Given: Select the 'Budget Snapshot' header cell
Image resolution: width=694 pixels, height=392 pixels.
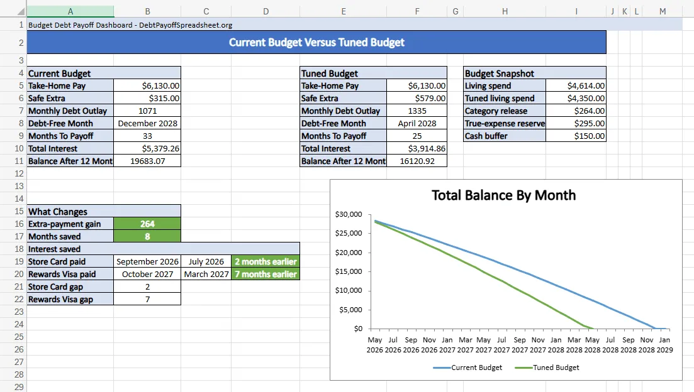Looking at the screenshot, I should coord(535,73).
